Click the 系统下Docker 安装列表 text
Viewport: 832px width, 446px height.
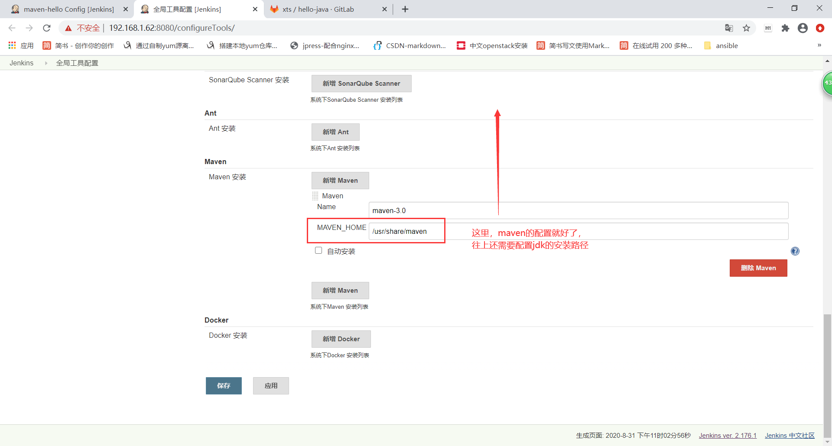[x=340, y=355]
